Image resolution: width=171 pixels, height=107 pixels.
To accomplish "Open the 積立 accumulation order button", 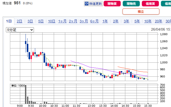I will tap(141, 11).
